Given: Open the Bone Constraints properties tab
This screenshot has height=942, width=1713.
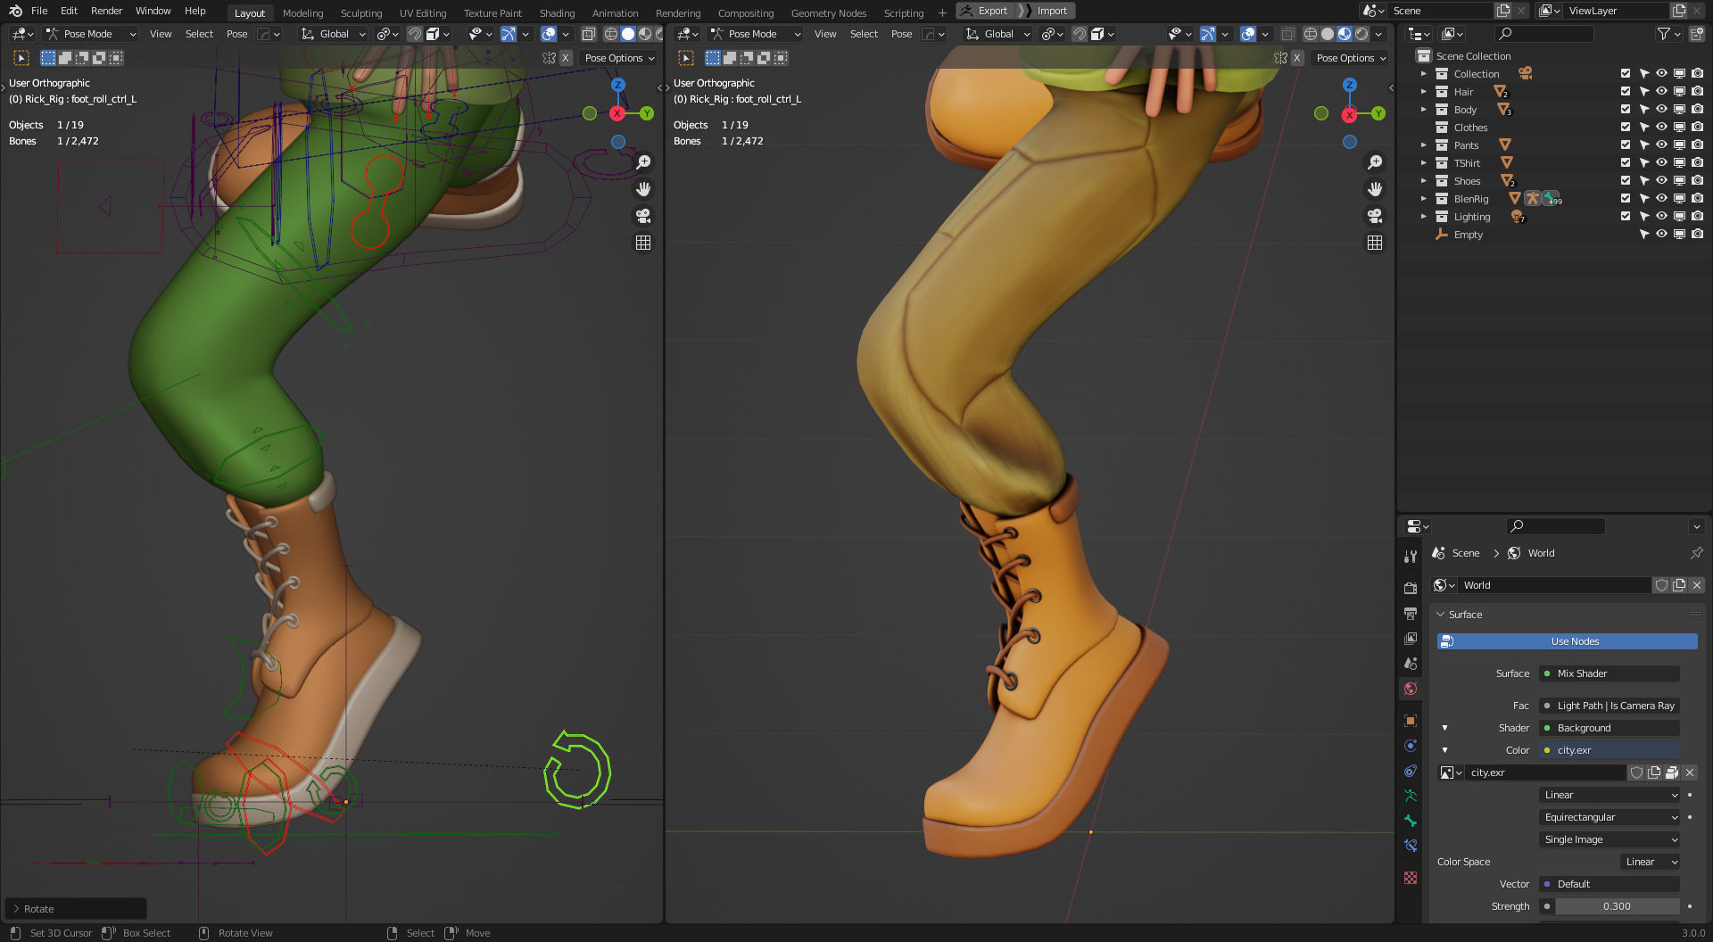Looking at the screenshot, I should (1411, 846).
